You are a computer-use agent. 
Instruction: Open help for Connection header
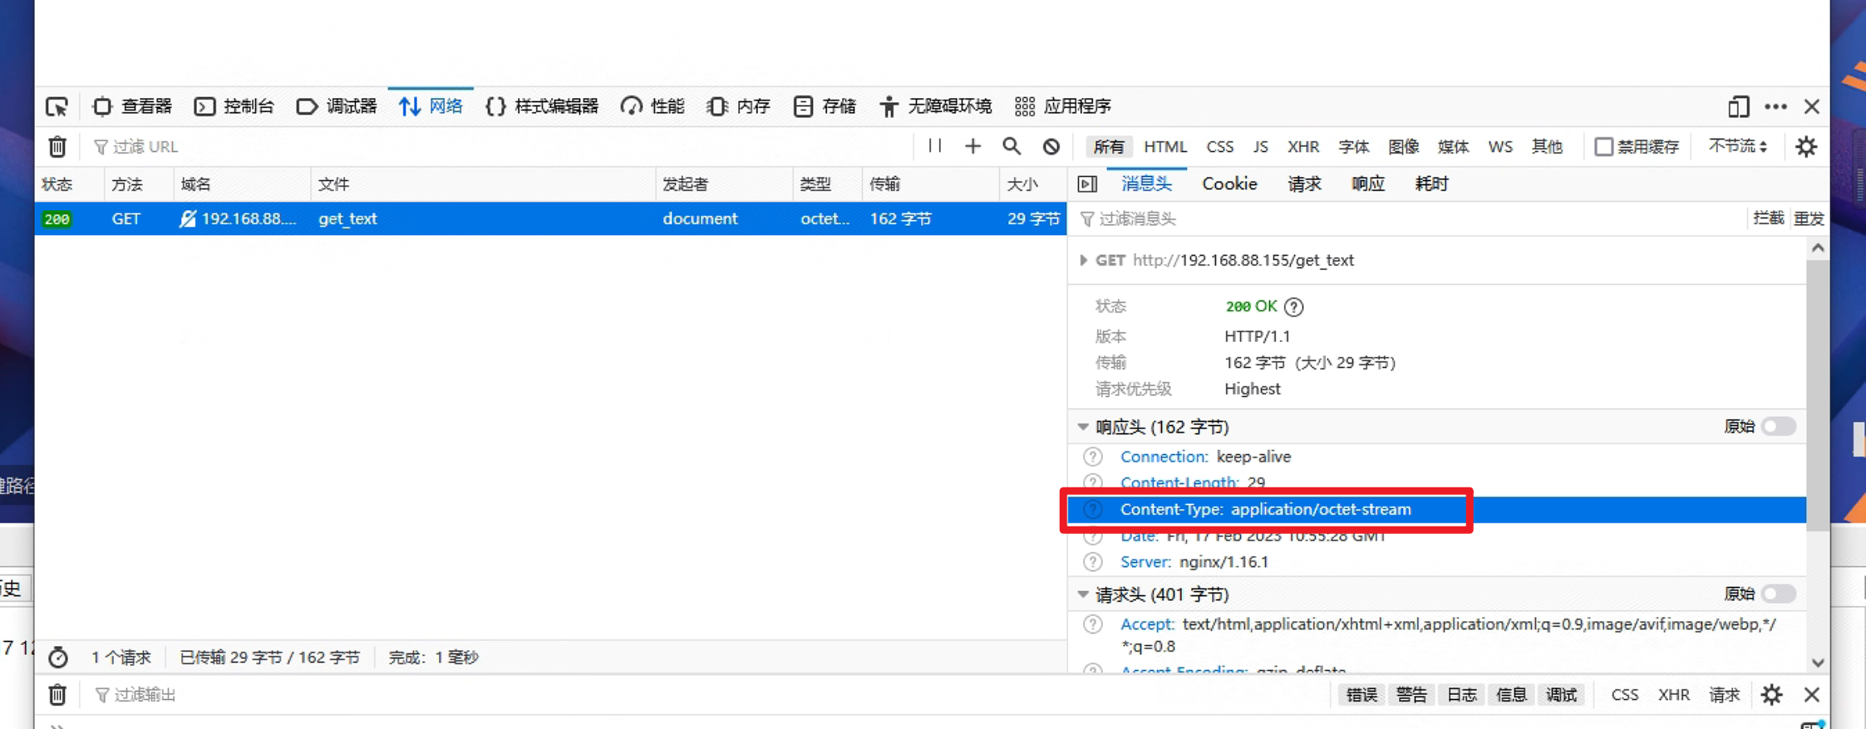(x=1093, y=457)
